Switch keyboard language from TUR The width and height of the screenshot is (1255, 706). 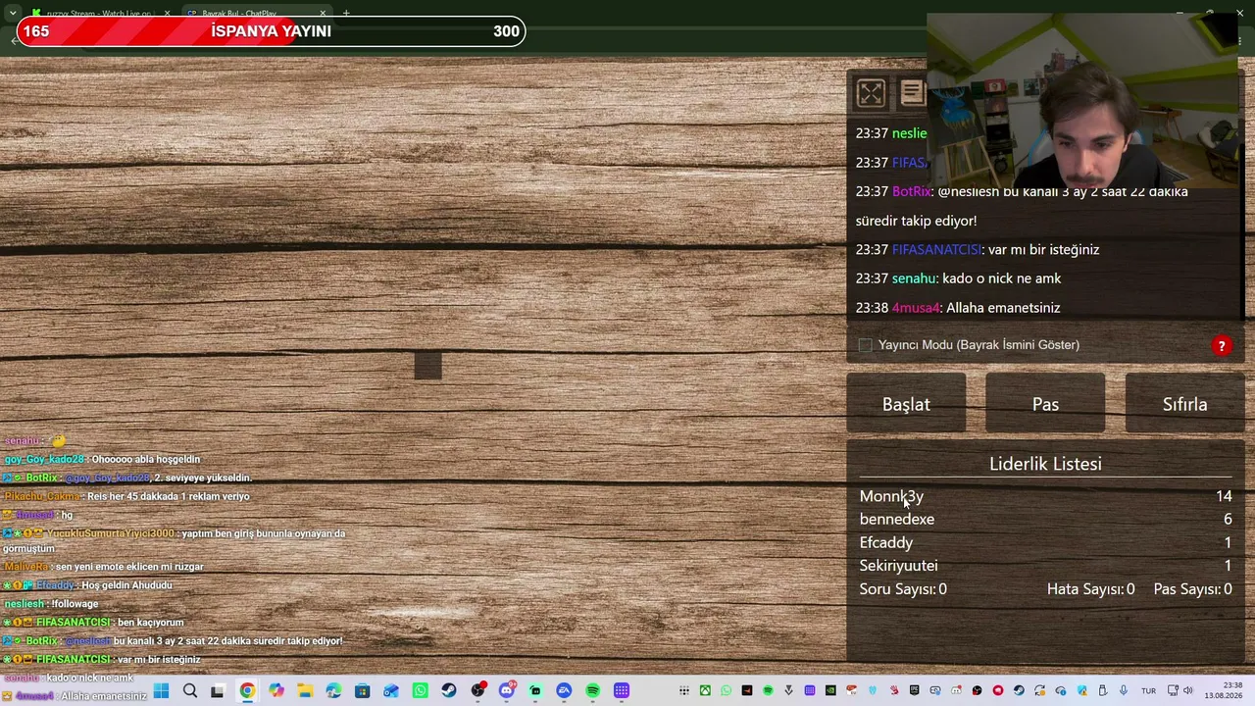(x=1148, y=691)
